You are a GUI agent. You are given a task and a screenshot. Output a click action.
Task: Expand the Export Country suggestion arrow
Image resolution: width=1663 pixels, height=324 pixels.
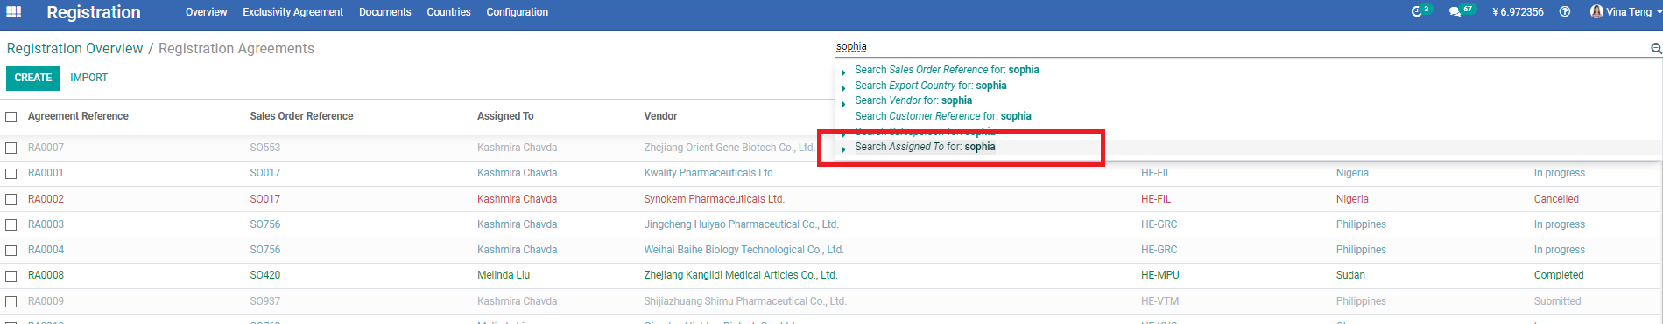point(844,88)
